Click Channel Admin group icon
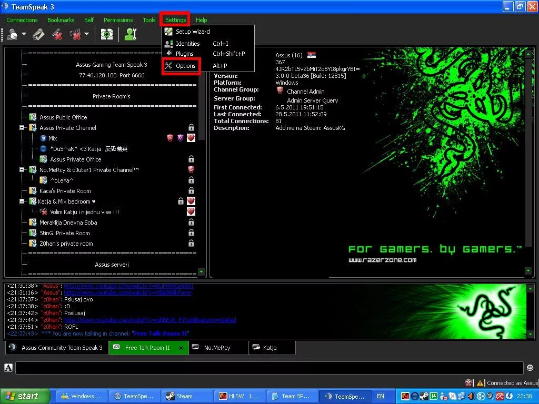The width and height of the screenshot is (539, 404). (280, 90)
